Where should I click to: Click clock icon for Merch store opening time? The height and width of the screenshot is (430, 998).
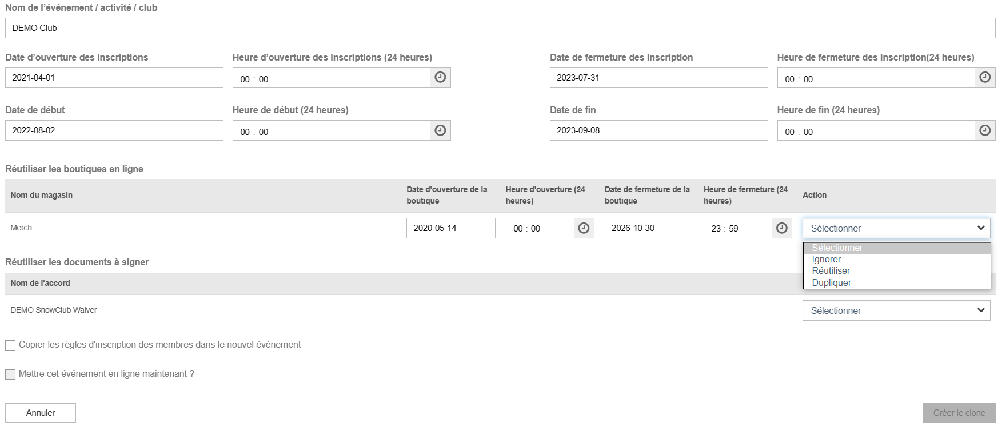click(584, 228)
